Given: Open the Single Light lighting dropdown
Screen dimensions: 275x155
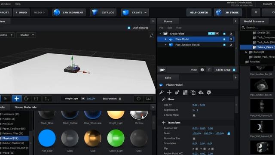Looking at the screenshot, I should (73, 99).
